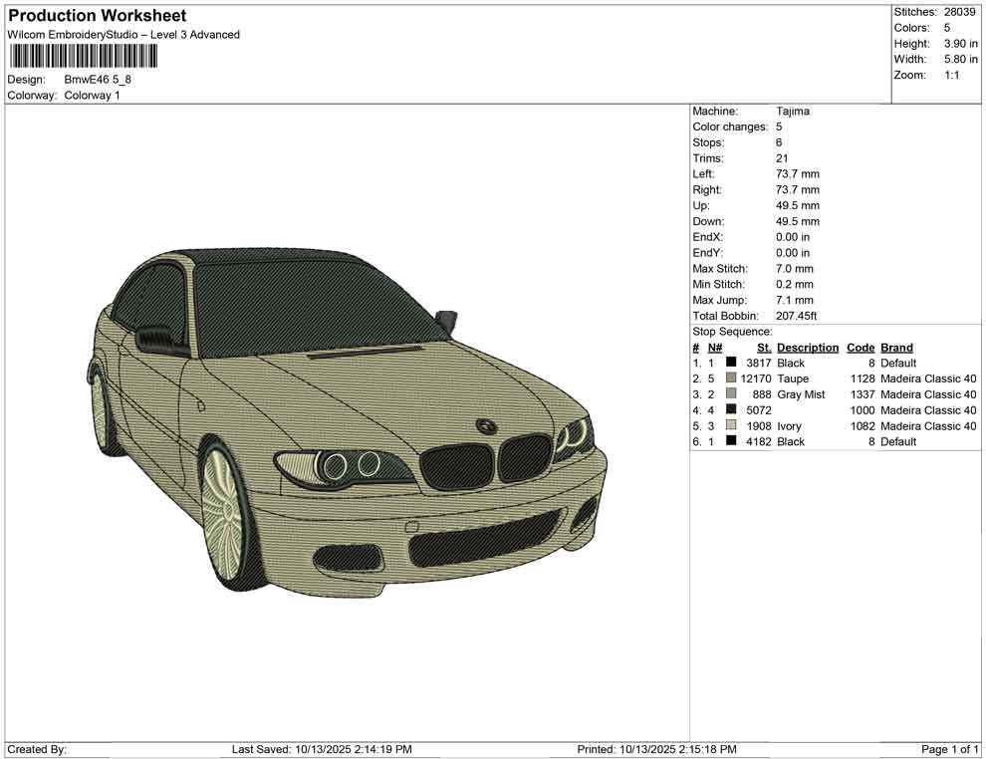Click the dark swatch in stop 4
The image size is (986, 759).
731,409
